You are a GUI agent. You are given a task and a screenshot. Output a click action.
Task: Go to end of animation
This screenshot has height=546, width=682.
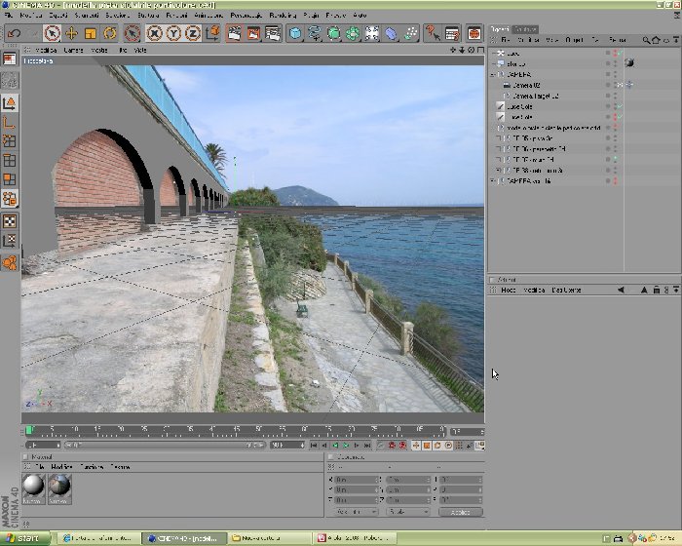367,446
